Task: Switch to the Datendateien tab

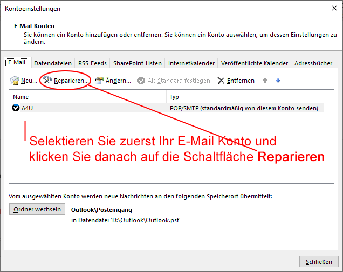Action: [x=53, y=63]
